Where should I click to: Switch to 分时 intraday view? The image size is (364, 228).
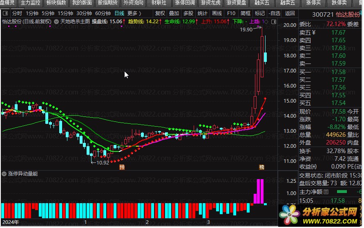click(17, 13)
